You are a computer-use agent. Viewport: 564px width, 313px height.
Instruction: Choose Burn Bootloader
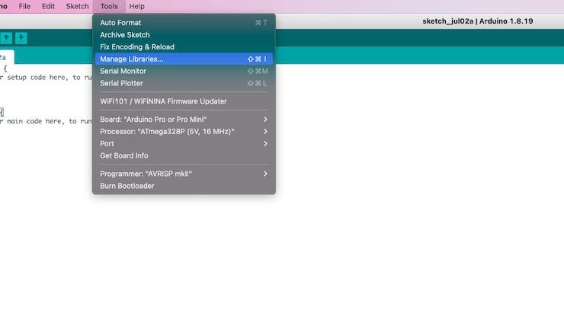pos(184,186)
